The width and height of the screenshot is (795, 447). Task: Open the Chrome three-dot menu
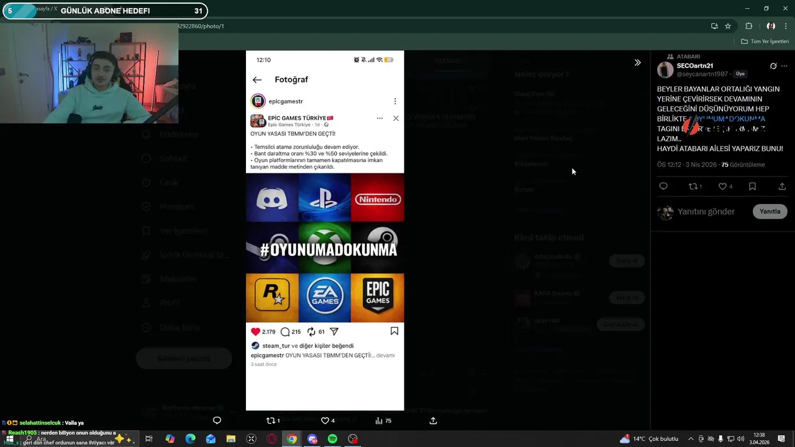pos(786,26)
